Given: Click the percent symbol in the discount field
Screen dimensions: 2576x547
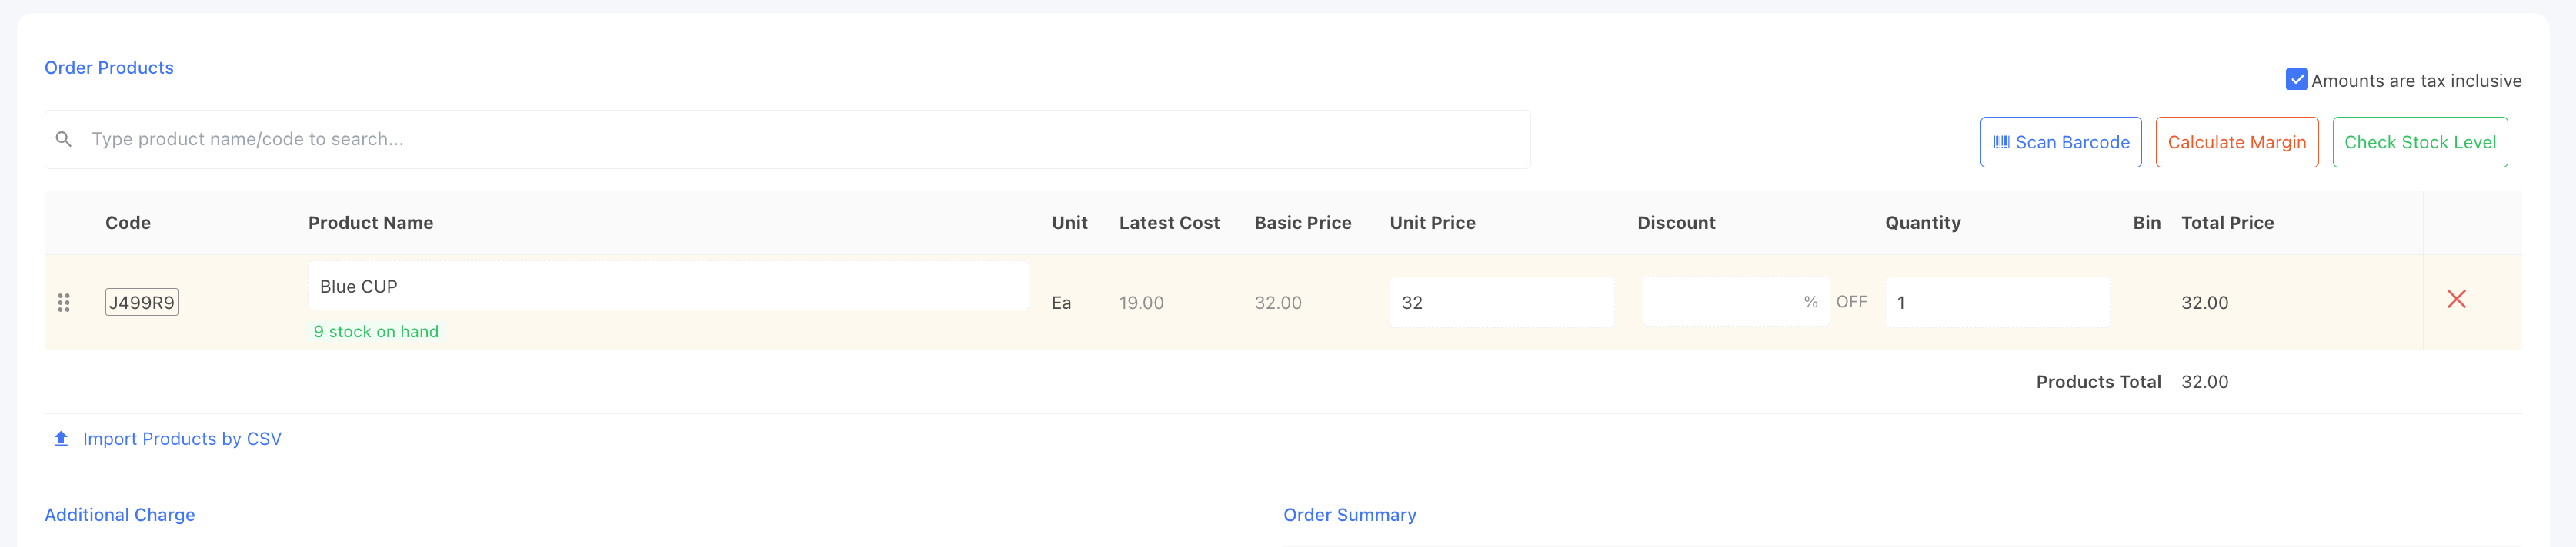Looking at the screenshot, I should click(1810, 301).
